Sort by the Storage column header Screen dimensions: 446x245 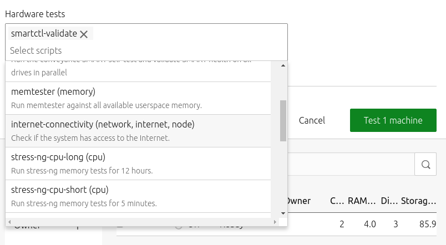[x=418, y=201]
